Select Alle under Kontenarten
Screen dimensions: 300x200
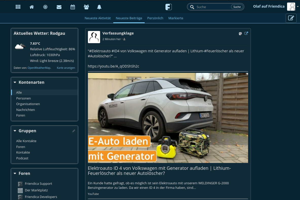coord(44,92)
